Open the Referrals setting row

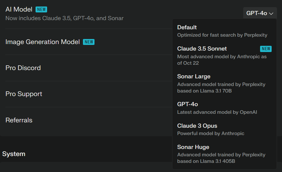pyautogui.click(x=19, y=120)
